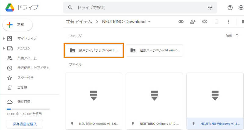Click the trash can icon in the sidebar

(x=10, y=88)
